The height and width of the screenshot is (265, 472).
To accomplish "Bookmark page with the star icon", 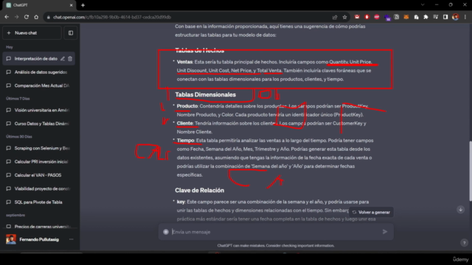I will [x=344, y=17].
